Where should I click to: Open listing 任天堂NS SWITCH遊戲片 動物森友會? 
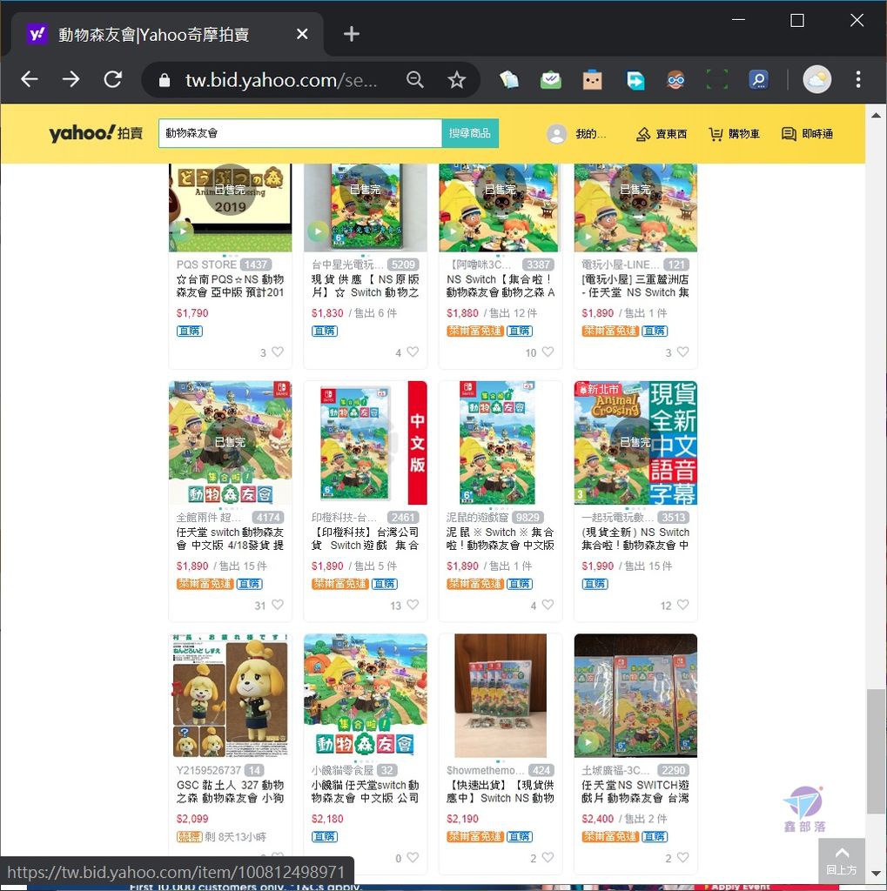[635, 792]
